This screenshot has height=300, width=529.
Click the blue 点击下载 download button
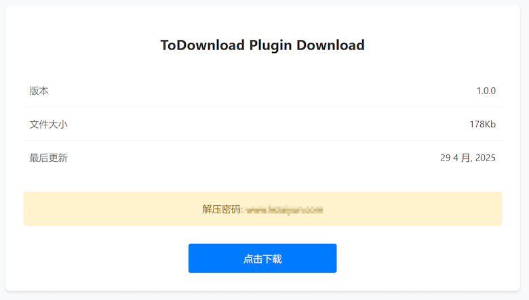[262, 258]
